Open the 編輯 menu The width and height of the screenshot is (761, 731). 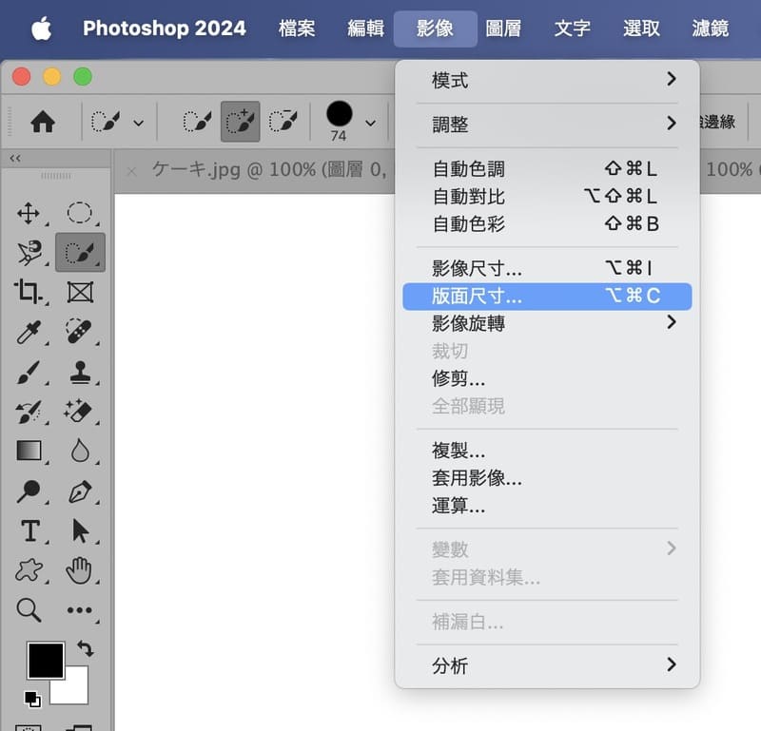click(366, 29)
